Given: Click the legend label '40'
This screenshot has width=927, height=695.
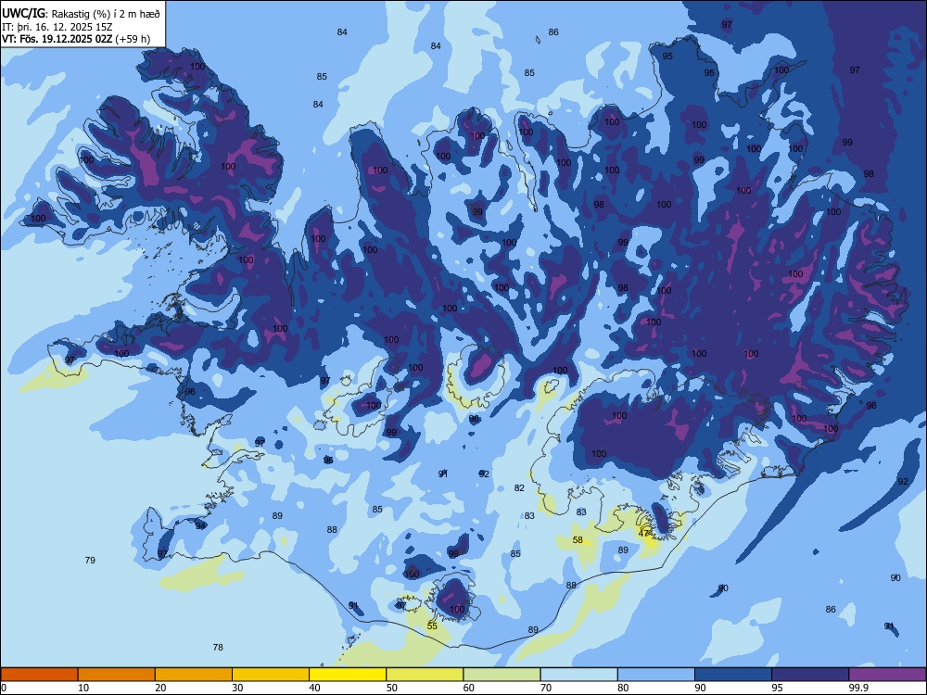Looking at the screenshot, I should click(x=314, y=688).
